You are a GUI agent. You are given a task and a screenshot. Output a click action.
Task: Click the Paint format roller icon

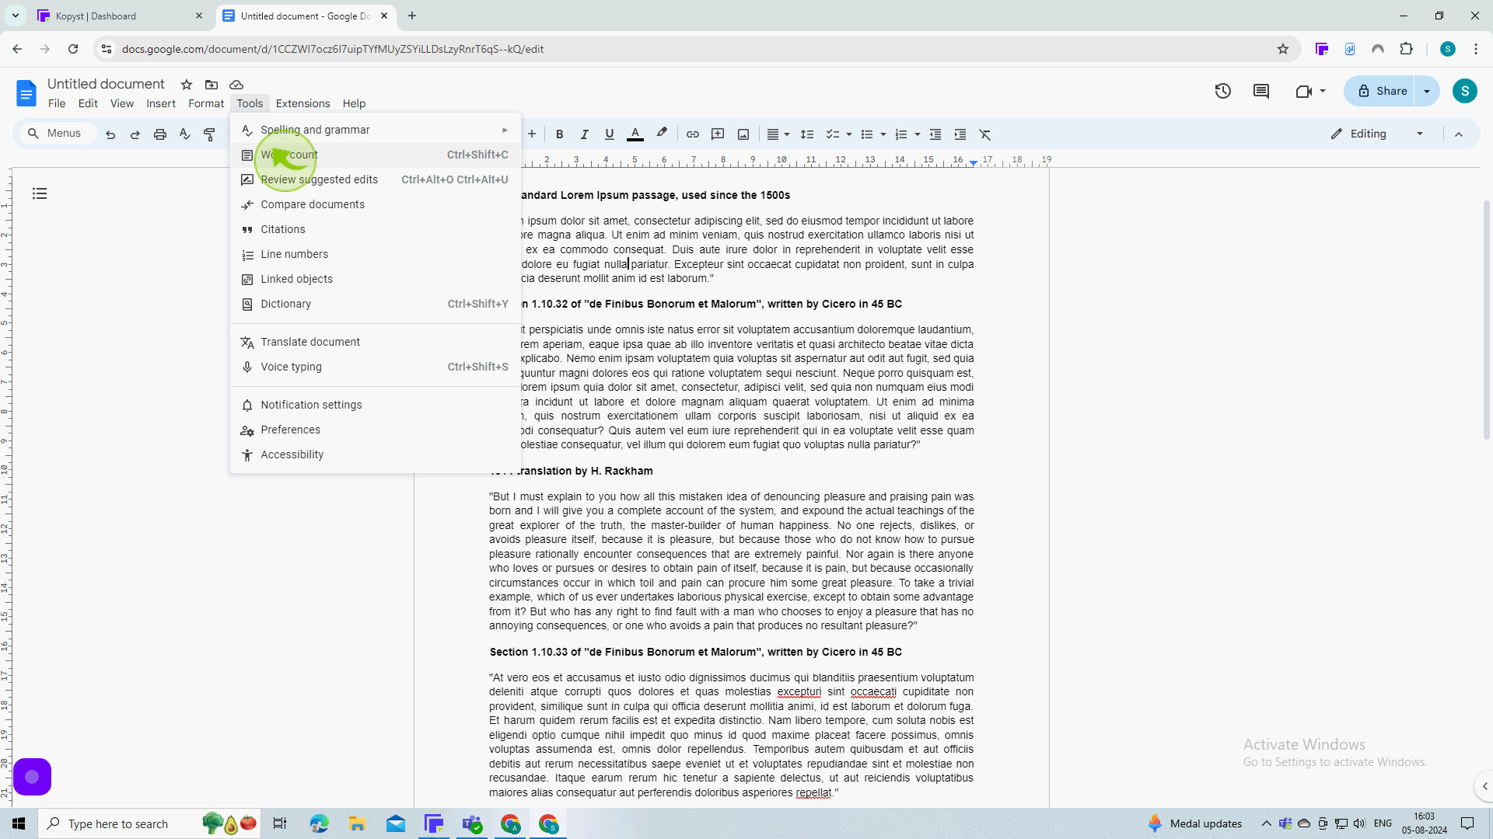(x=209, y=134)
